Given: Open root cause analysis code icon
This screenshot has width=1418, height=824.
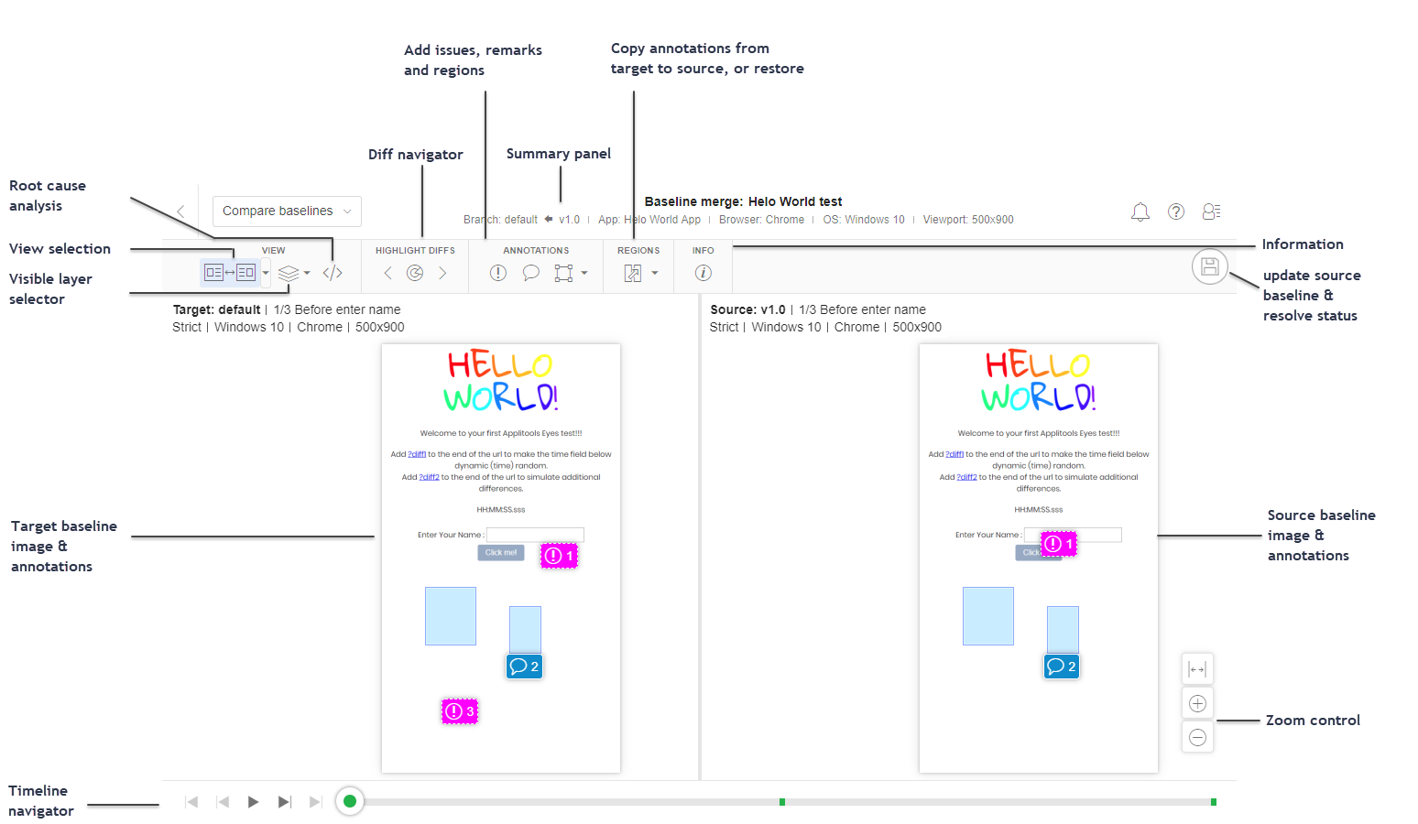Looking at the screenshot, I should 333,273.
